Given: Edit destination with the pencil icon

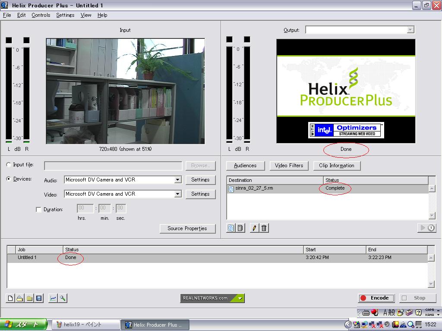Looking at the screenshot, I should click(x=254, y=228).
